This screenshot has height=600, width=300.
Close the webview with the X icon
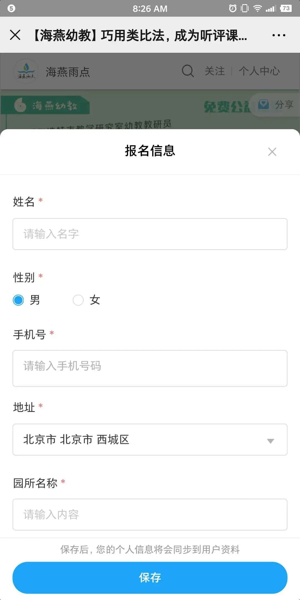point(15,35)
